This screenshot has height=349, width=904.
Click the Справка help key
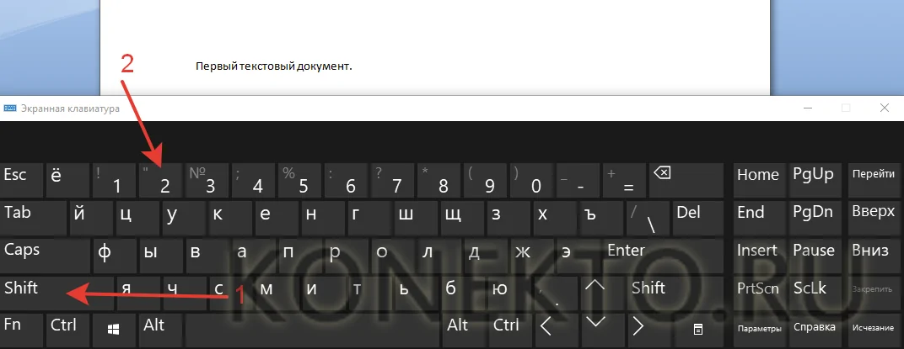[x=815, y=330]
